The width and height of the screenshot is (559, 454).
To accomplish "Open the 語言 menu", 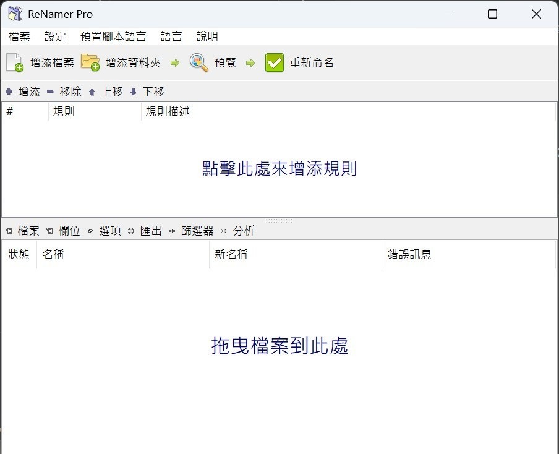I will [171, 36].
